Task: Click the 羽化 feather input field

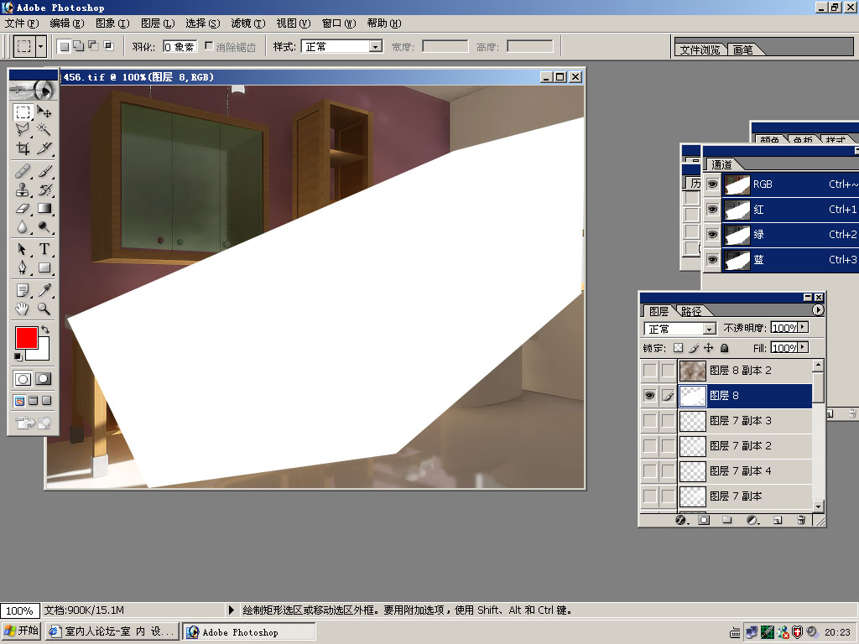Action: tap(180, 47)
